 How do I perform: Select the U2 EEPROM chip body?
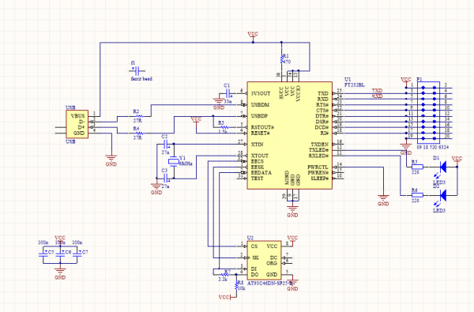(x=264, y=261)
